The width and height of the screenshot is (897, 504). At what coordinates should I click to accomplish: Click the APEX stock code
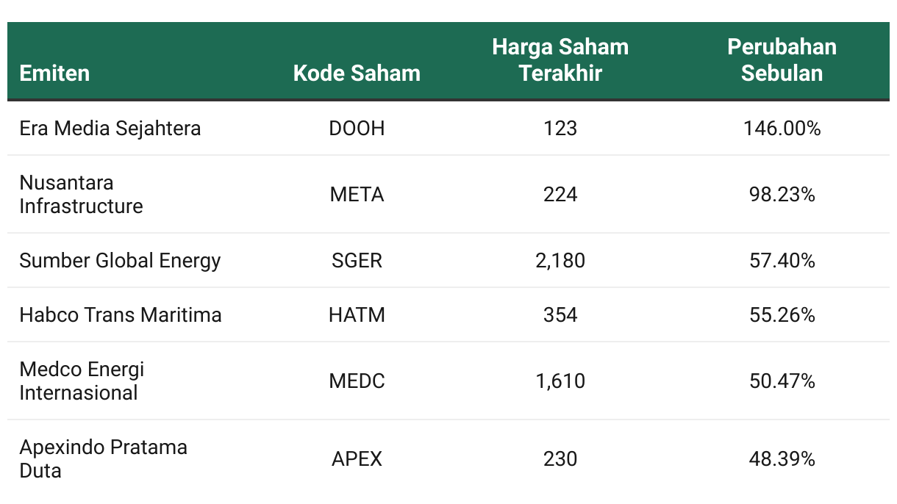coord(357,459)
